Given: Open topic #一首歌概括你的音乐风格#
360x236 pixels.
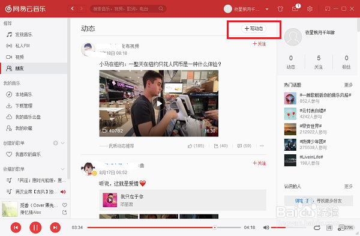Looking at the screenshot, I should pyautogui.click(x=318, y=98).
